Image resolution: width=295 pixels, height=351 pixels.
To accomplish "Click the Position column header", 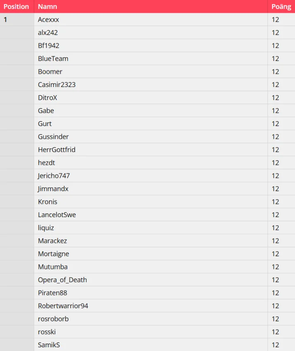I will tap(16, 7).
